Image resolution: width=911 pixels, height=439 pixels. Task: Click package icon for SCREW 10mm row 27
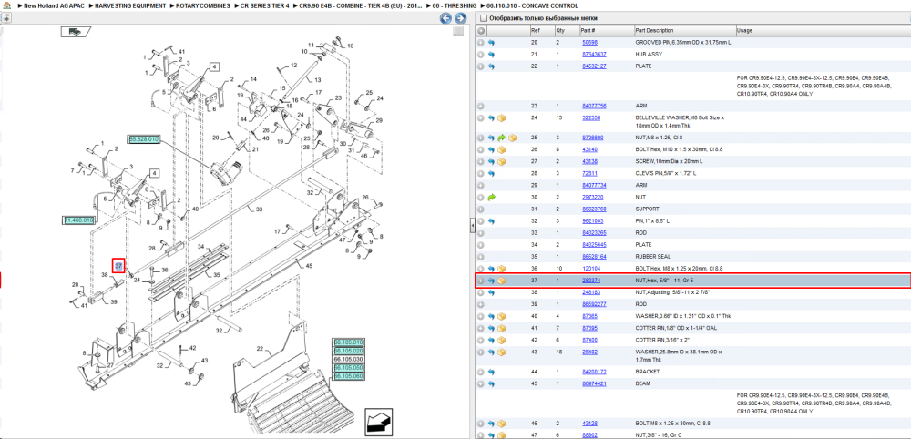coord(501,161)
